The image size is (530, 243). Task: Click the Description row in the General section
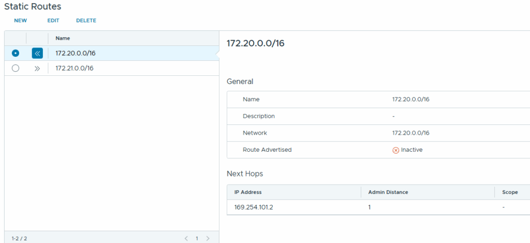point(259,116)
